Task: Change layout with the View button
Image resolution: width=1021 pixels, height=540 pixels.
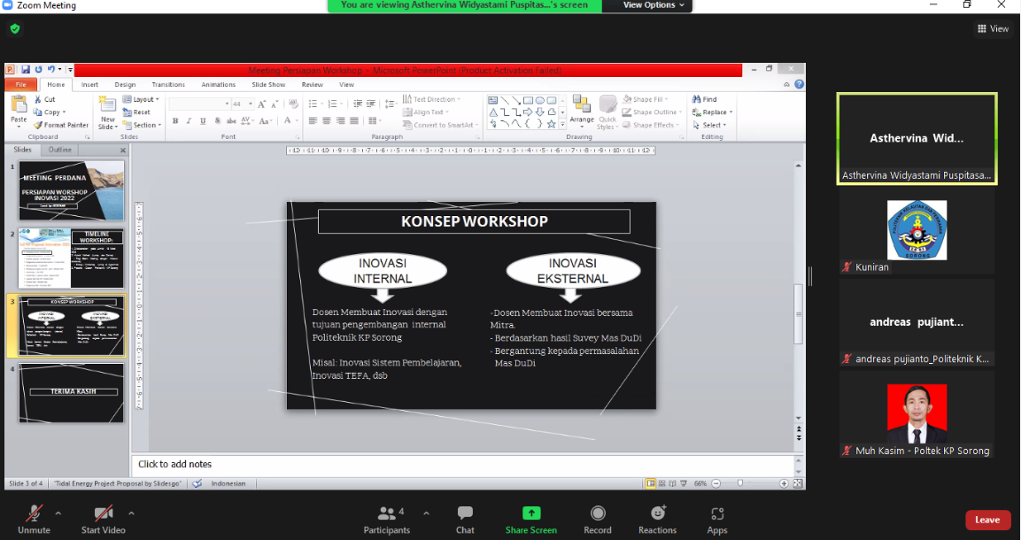Action: 993,28
